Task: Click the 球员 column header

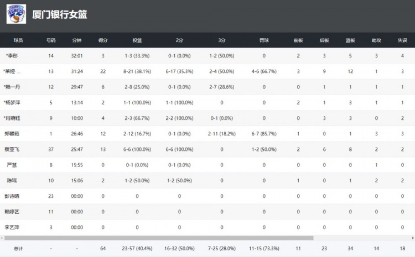Action: coord(18,40)
